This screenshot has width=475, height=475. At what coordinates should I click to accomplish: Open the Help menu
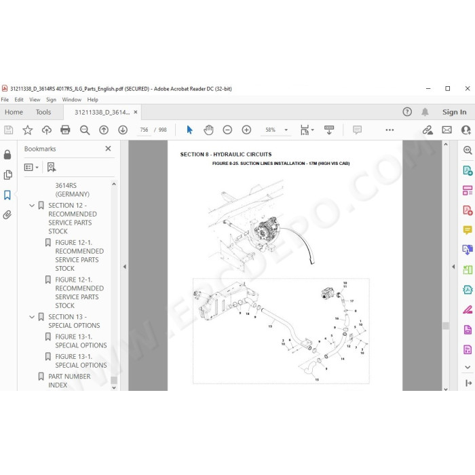[x=93, y=100]
